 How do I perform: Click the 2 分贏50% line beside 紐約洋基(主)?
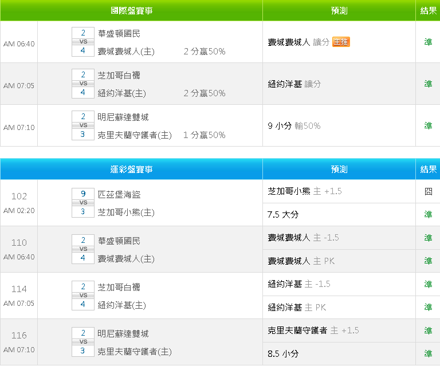(205, 93)
